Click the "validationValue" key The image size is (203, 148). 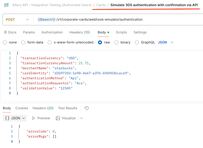pyautogui.click(x=38, y=88)
